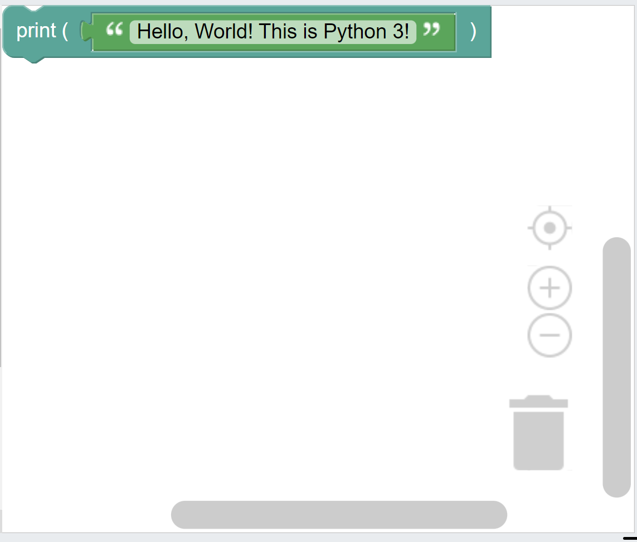Image resolution: width=637 pixels, height=542 pixels.
Task: Zoom out using the minus icon
Action: (550, 335)
